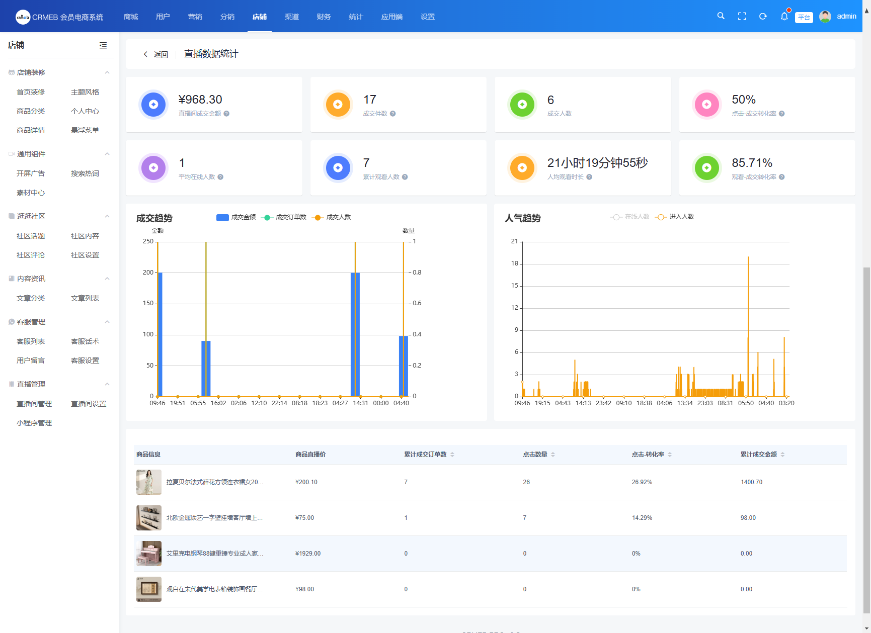The height and width of the screenshot is (633, 871).
Task: Click the pink piano product thumbnail
Action: pyautogui.click(x=149, y=554)
